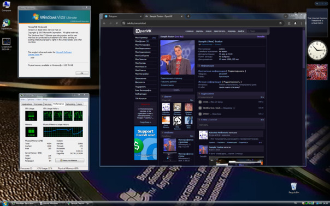Click the Chrome bookmark star icon
The width and height of the screenshot is (330, 206).
click(280, 23)
